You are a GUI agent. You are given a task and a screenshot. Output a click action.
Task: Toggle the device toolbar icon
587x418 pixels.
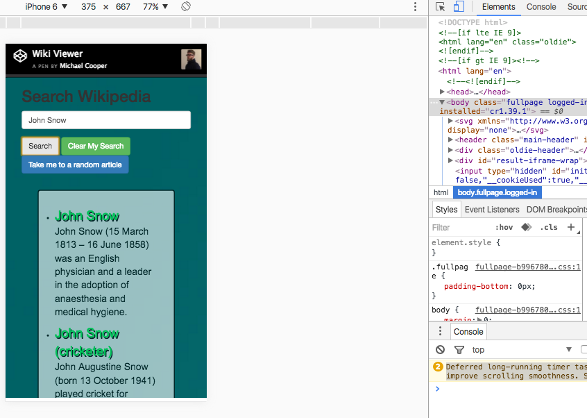459,7
